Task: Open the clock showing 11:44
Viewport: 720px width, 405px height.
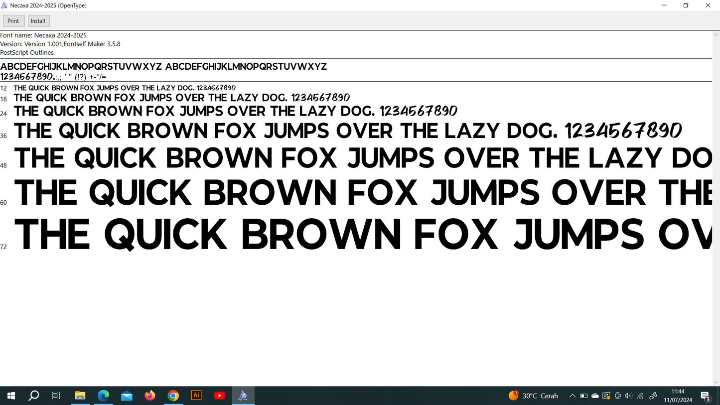Action: click(x=678, y=396)
